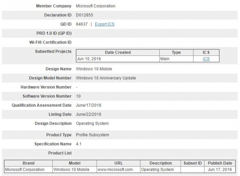Click the Publish Date column header
Viewport: 240px width, 176px height.
pyautogui.click(x=220, y=163)
